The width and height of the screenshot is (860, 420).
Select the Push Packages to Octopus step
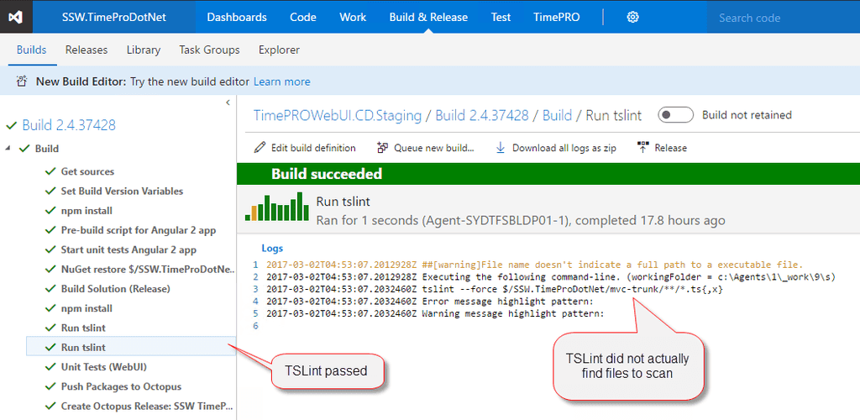point(120,386)
